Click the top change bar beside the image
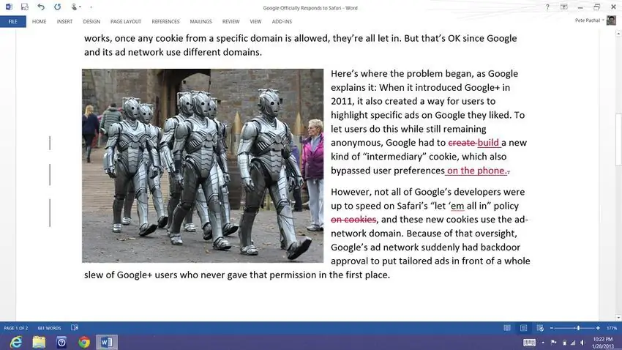 pyautogui.click(x=50, y=143)
